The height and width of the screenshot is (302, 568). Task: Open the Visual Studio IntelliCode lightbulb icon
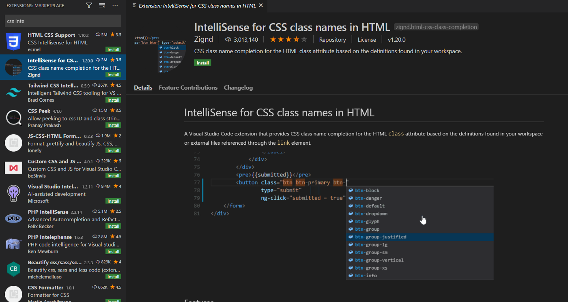13,194
